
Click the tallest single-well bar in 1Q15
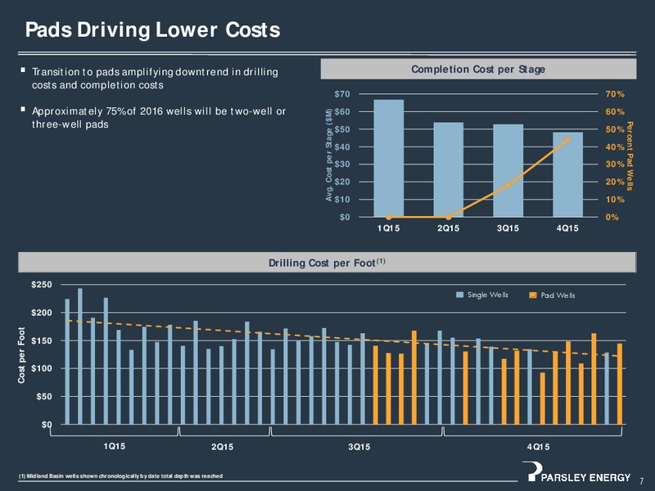coord(80,356)
